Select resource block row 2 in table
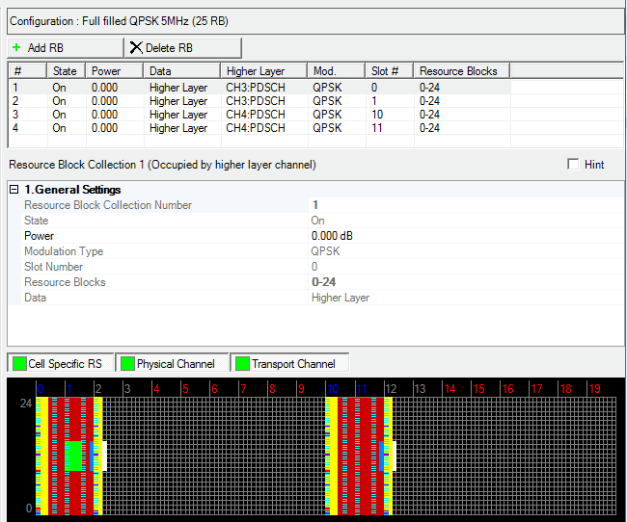627x522 pixels. tap(193, 101)
